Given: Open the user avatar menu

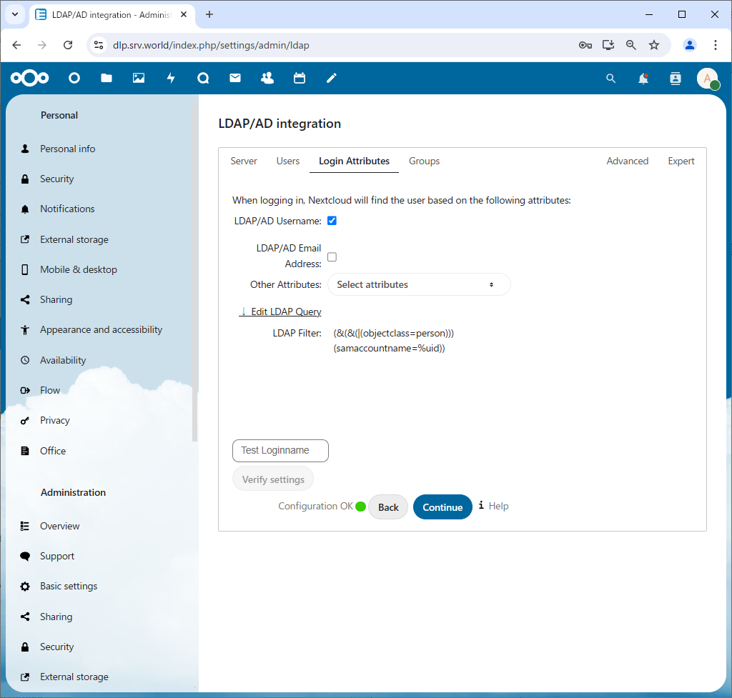Looking at the screenshot, I should click(708, 79).
